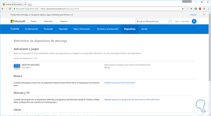Click the John Mario account name
Image resolution: width=211 pixels, height=116 pixels.
(x=185, y=21)
